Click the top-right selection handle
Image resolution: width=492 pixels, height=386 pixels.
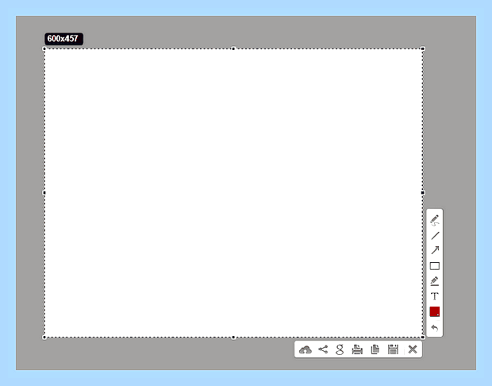(423, 48)
